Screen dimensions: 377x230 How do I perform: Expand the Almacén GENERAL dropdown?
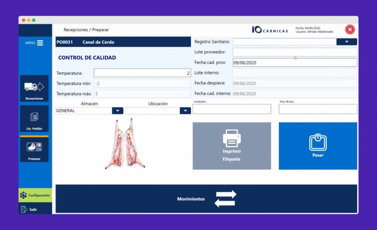click(x=118, y=111)
